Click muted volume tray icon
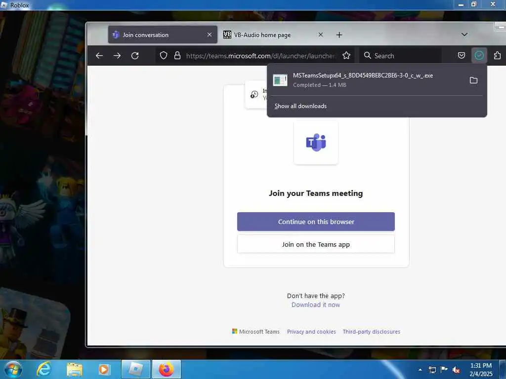The image size is (506, 379). [456, 370]
